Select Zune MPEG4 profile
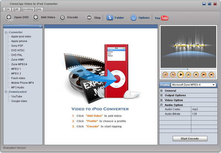Image resolution: width=221 pixels, height=153 pixels. point(19,64)
